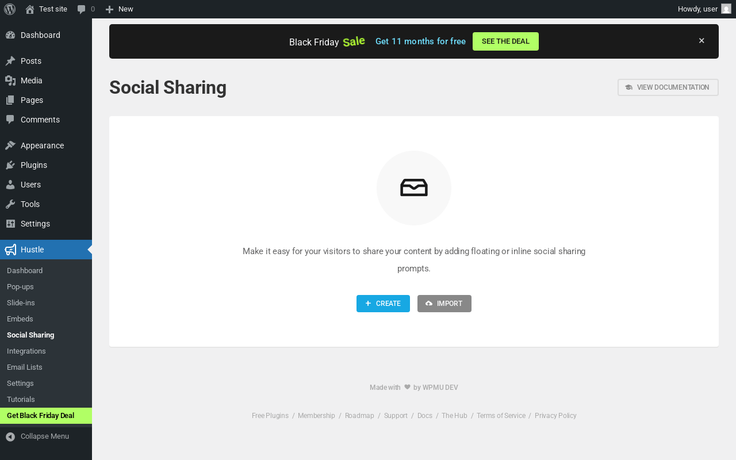Click VIEW DOCUMENTATION button
736x460 pixels.
668,87
